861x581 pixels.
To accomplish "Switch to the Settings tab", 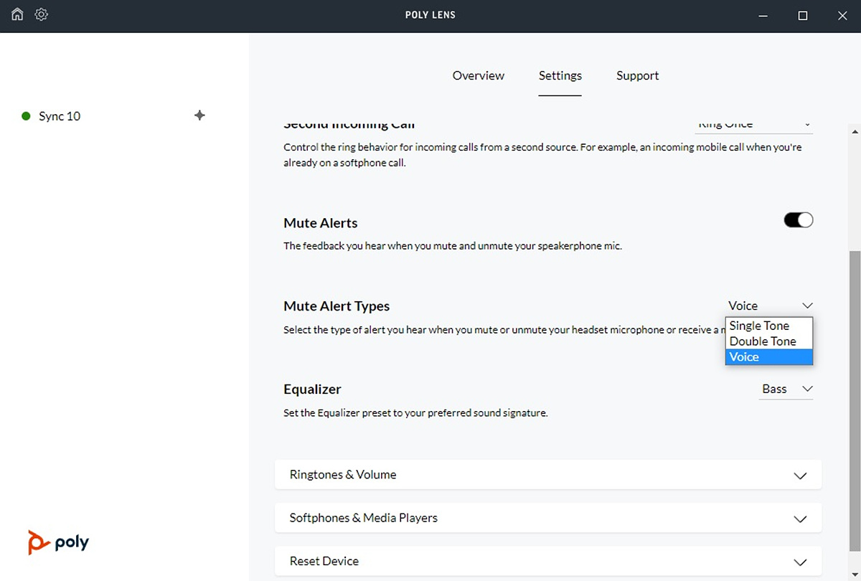I will (x=560, y=75).
